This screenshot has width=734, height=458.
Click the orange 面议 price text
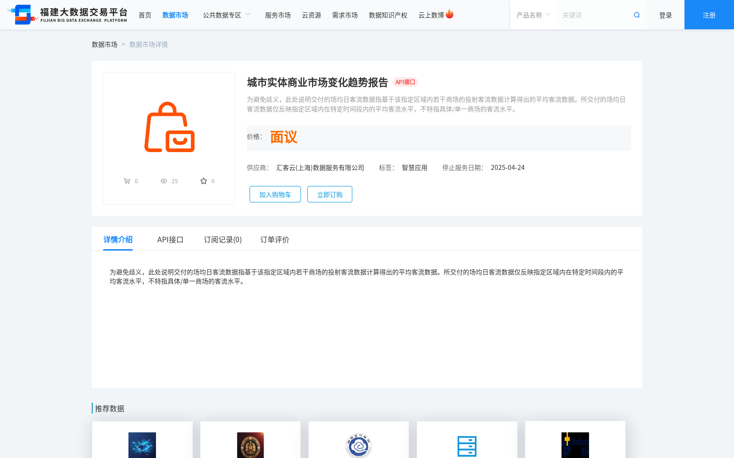coord(284,137)
